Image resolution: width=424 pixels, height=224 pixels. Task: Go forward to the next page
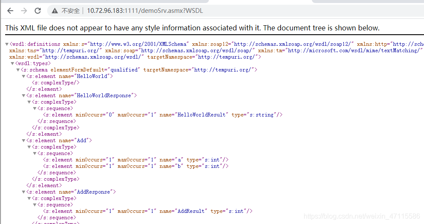(24, 11)
